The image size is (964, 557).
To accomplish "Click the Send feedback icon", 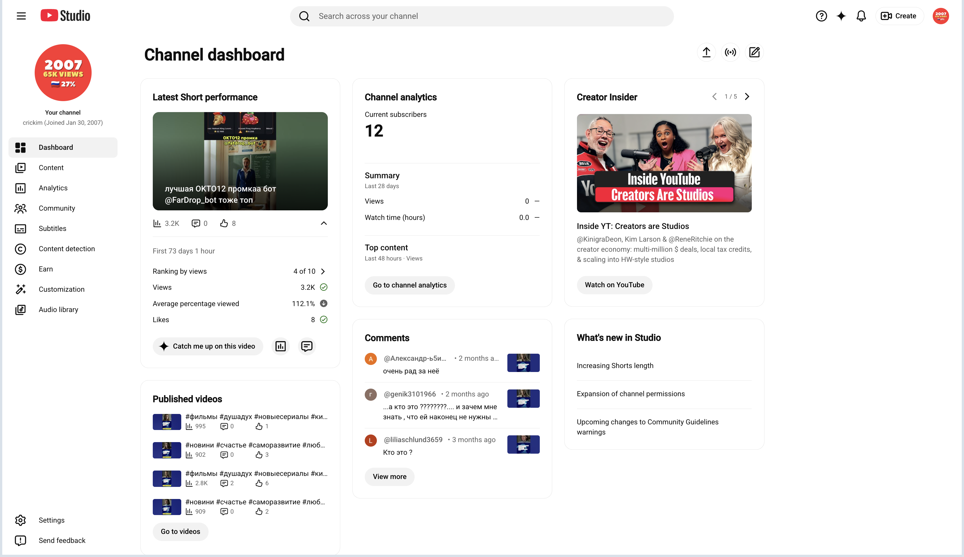I will coord(20,541).
